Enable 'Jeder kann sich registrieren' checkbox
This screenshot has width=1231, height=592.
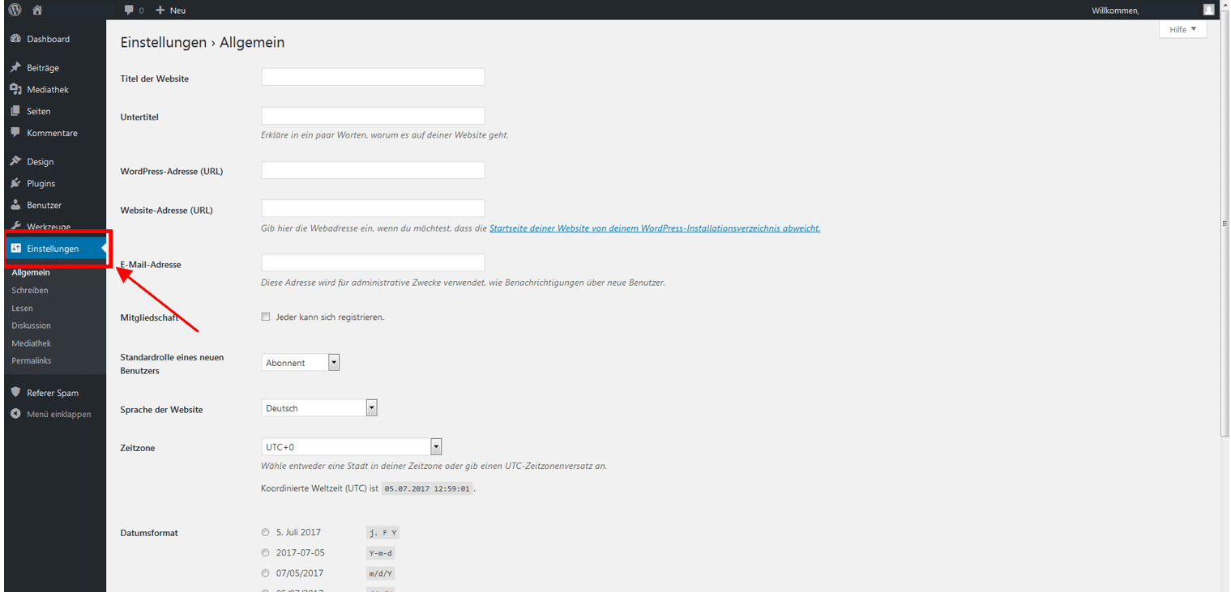265,317
